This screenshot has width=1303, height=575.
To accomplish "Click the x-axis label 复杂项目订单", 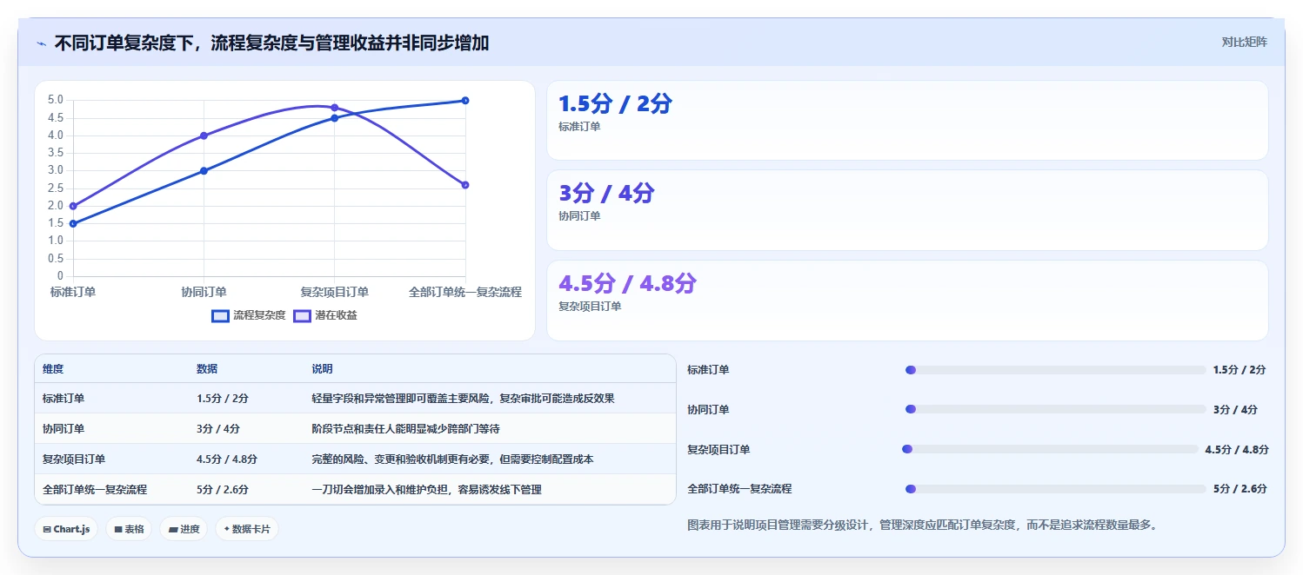I will pos(335,292).
